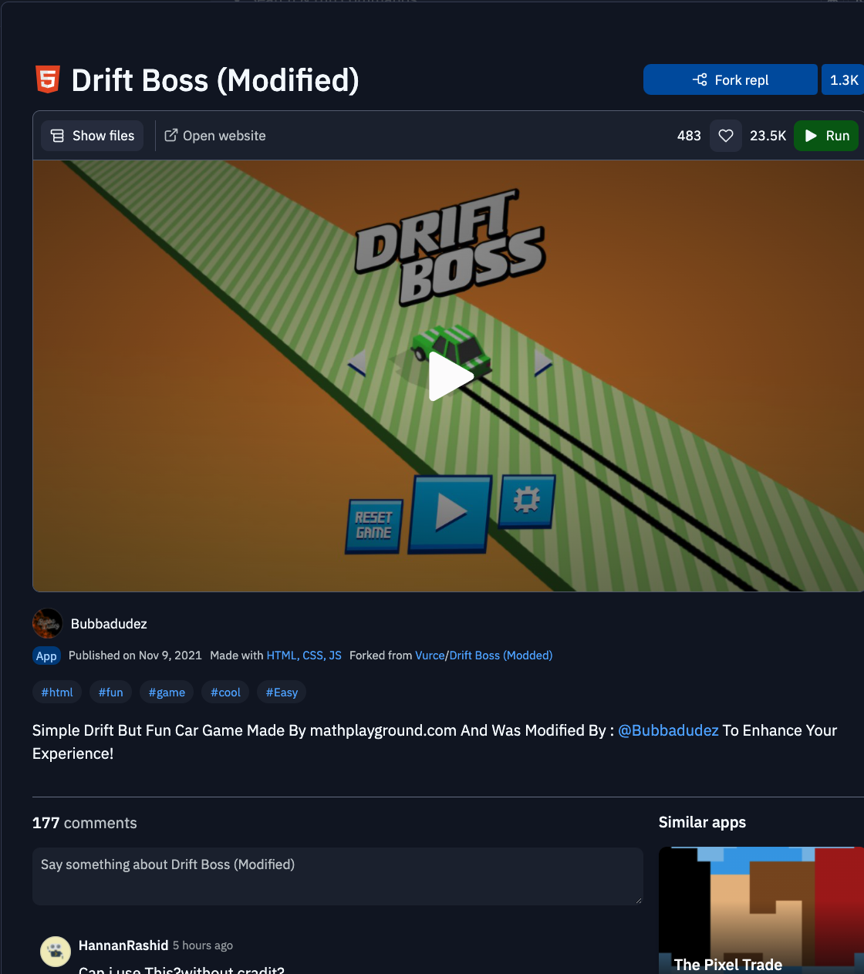
Task: Open website in new tab
Action: (215, 136)
